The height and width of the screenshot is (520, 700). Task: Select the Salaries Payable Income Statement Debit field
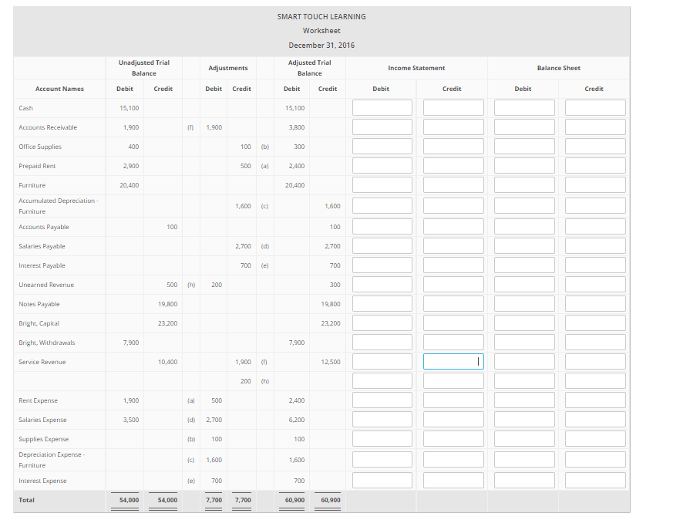click(382, 245)
